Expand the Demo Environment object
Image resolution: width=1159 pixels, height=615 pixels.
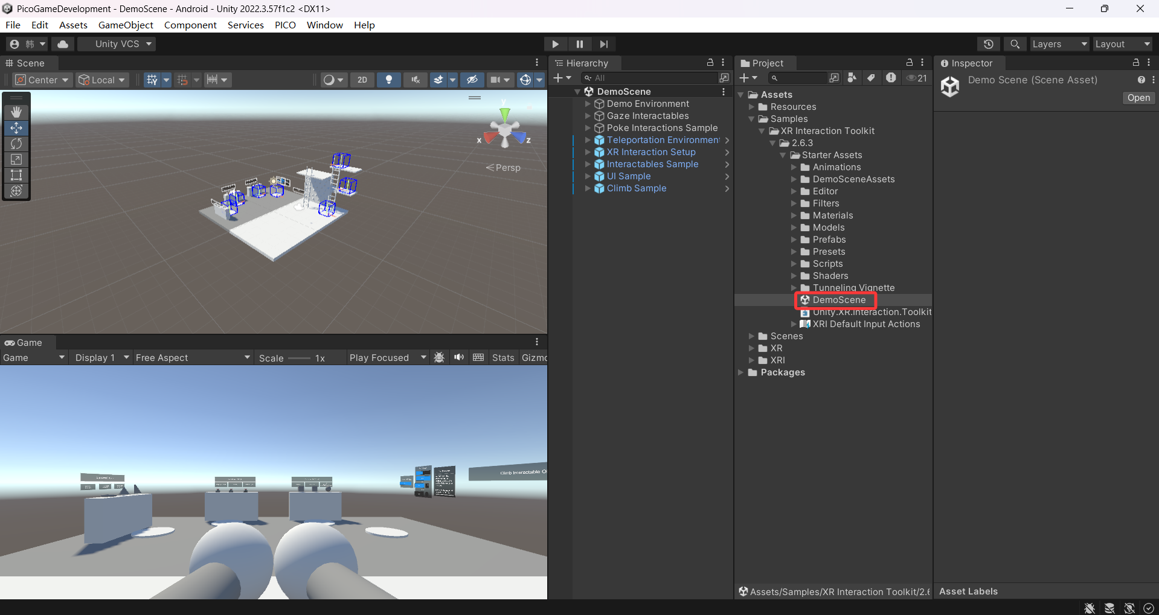click(x=588, y=104)
